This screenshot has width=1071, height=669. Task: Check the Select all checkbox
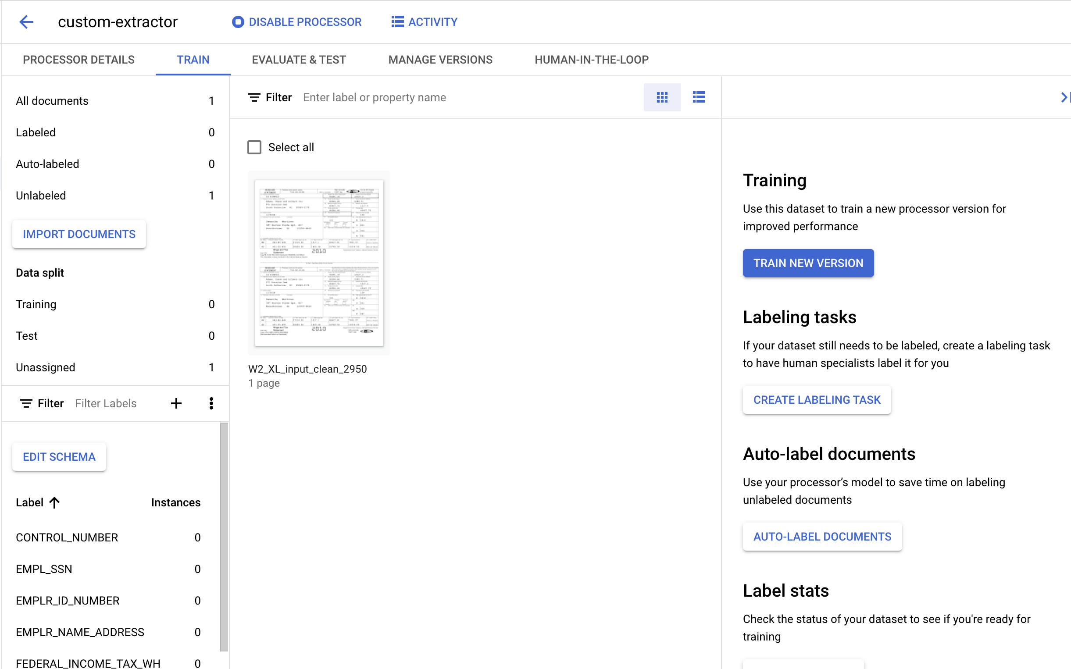point(254,147)
